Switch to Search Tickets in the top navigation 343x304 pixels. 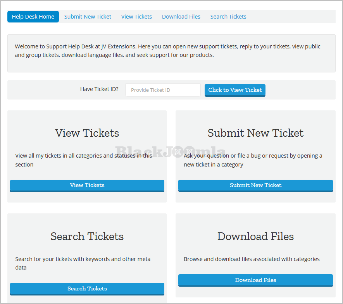(228, 17)
